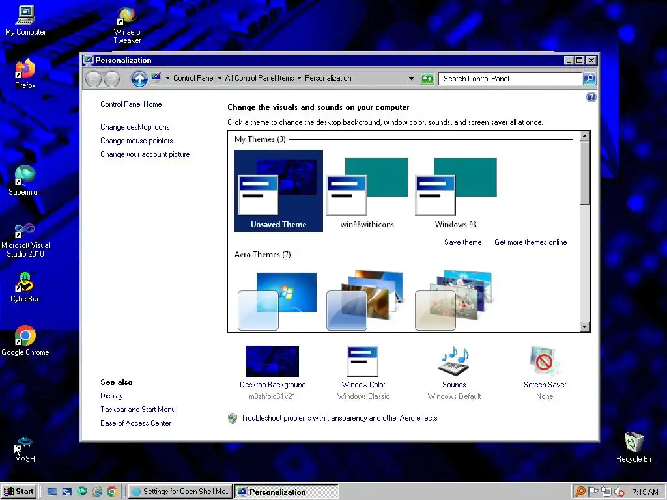667x500 pixels.
Task: Select the win98withicons theme
Action: coord(367,191)
